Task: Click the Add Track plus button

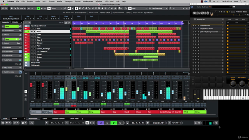Action: coord(26,23)
